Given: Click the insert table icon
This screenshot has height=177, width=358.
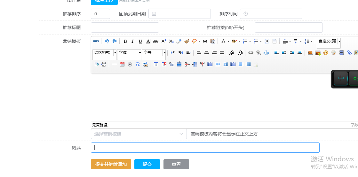Looking at the screenshot, I should pos(156,64).
